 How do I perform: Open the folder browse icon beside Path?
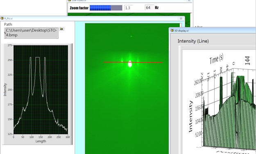(x=61, y=29)
